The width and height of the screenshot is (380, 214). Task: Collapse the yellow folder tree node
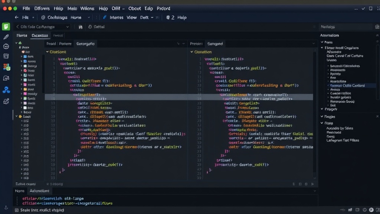coord(16,116)
